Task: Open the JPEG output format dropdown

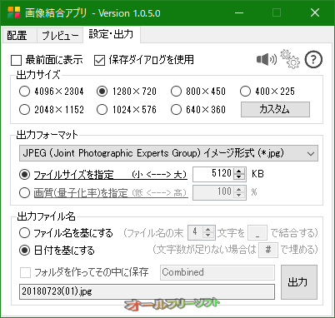Action: [168, 153]
